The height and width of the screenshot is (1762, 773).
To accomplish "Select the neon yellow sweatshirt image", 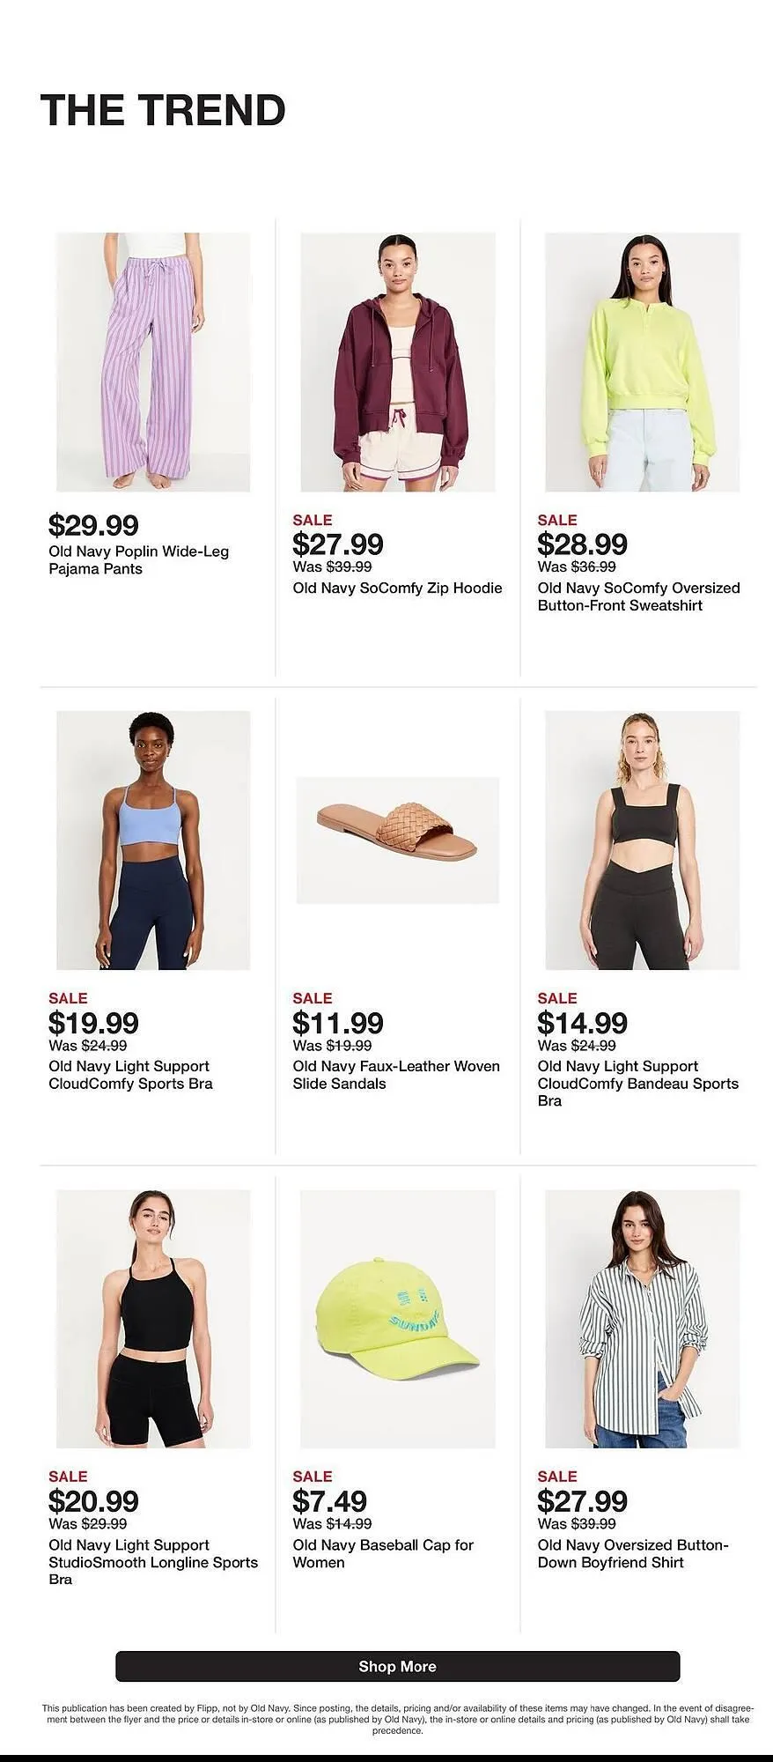I will point(643,362).
